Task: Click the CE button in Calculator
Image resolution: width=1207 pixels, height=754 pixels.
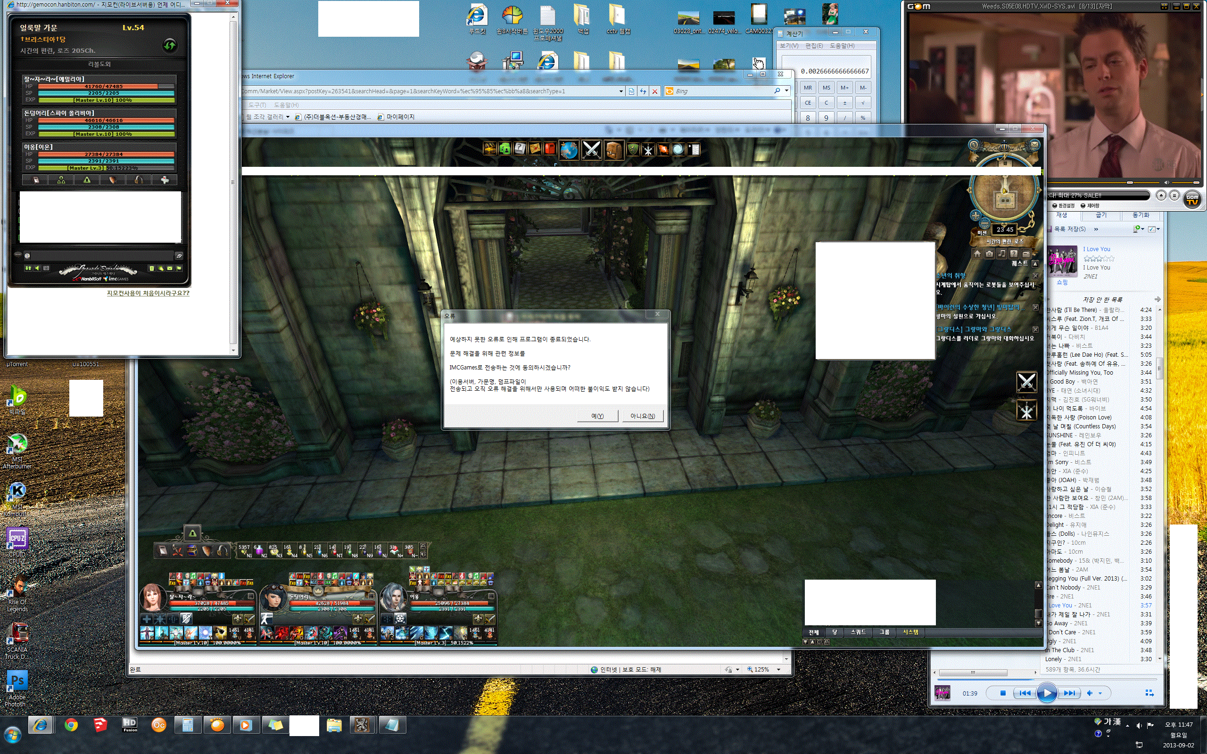Action: click(x=808, y=103)
